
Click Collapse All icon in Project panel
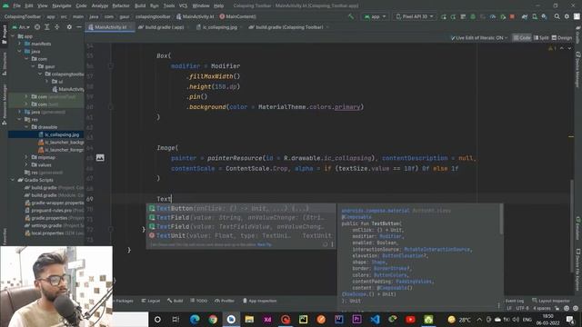(x=56, y=27)
